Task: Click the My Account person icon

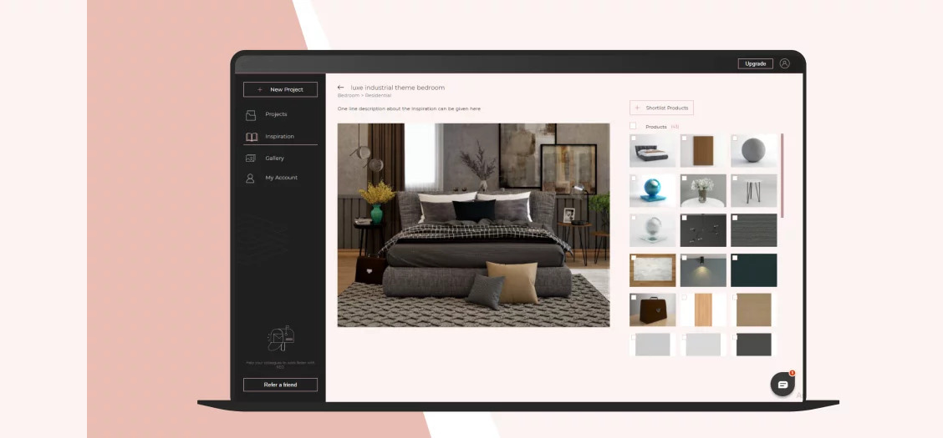Action: tap(250, 178)
